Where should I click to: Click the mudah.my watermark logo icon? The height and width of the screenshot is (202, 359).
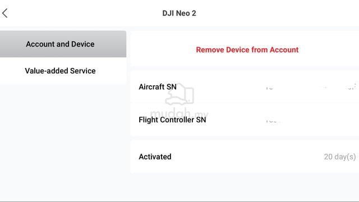click(x=179, y=94)
